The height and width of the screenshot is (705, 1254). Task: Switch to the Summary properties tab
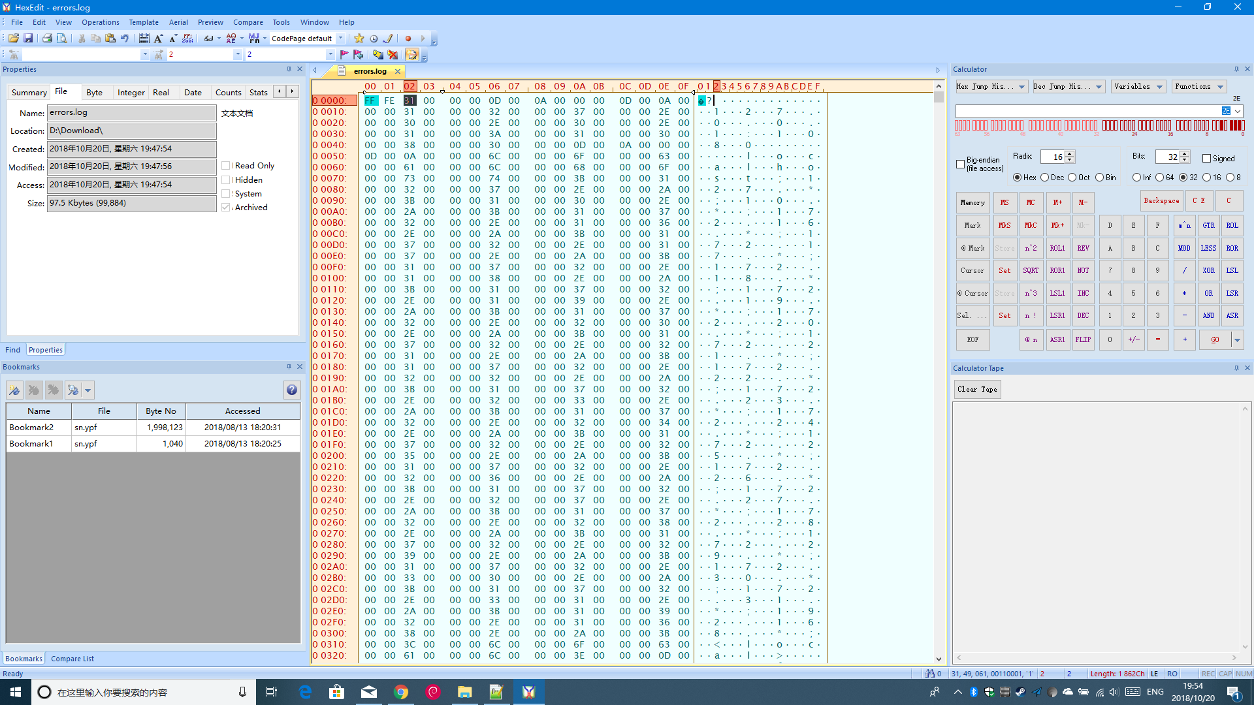pyautogui.click(x=29, y=92)
